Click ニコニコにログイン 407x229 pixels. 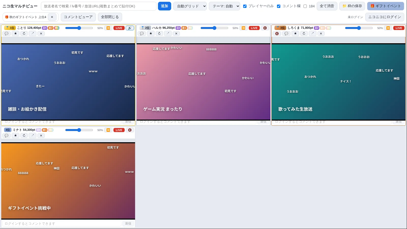tap(385, 17)
